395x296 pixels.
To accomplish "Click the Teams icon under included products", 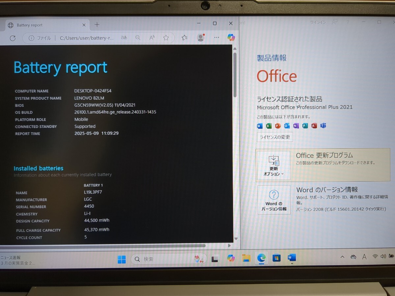I will pos(323,126).
